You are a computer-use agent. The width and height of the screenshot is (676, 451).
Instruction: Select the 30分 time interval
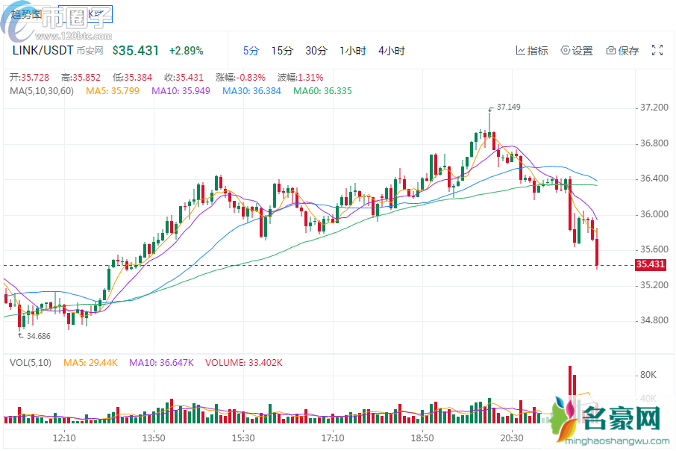(x=316, y=51)
